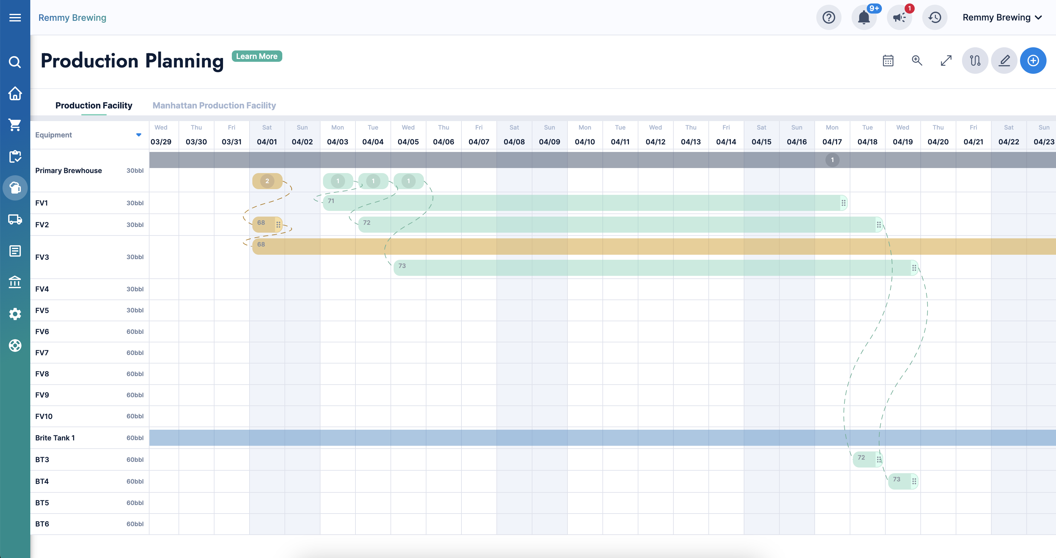Expand the hamburger menu at top left

pos(15,18)
